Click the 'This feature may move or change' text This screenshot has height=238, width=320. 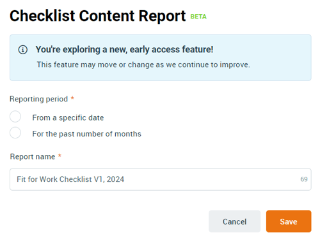coord(143,64)
